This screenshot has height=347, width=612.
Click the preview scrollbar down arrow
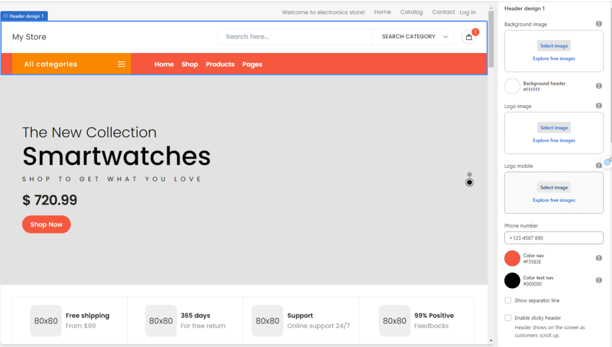pos(491,341)
